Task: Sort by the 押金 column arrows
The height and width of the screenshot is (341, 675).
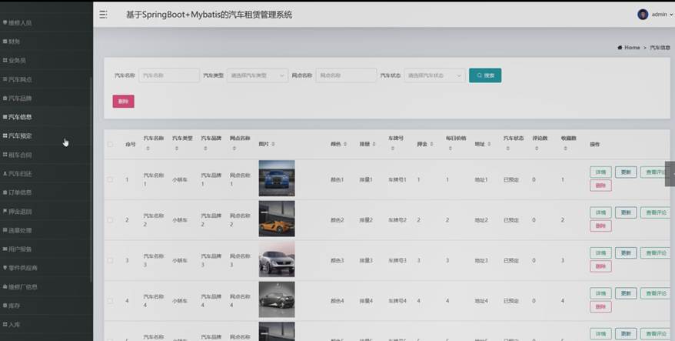Action: click(x=431, y=144)
